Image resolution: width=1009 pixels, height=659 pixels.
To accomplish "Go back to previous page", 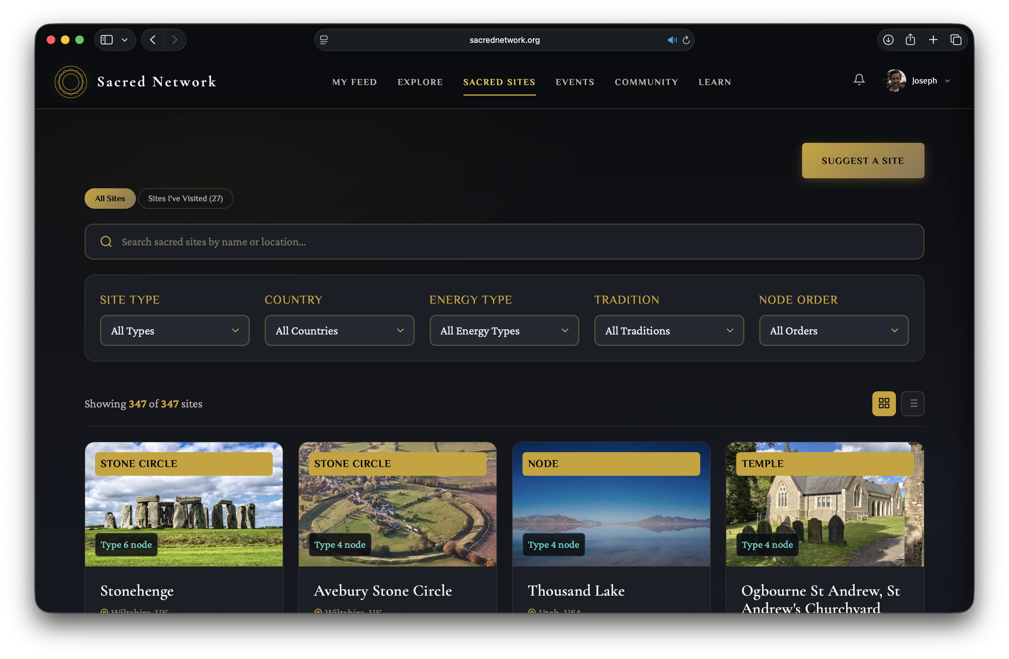I will pyautogui.click(x=153, y=40).
